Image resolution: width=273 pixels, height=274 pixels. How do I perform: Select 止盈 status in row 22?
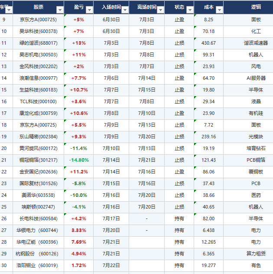click(x=179, y=172)
